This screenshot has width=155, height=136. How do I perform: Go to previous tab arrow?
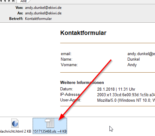tap(5, 1)
